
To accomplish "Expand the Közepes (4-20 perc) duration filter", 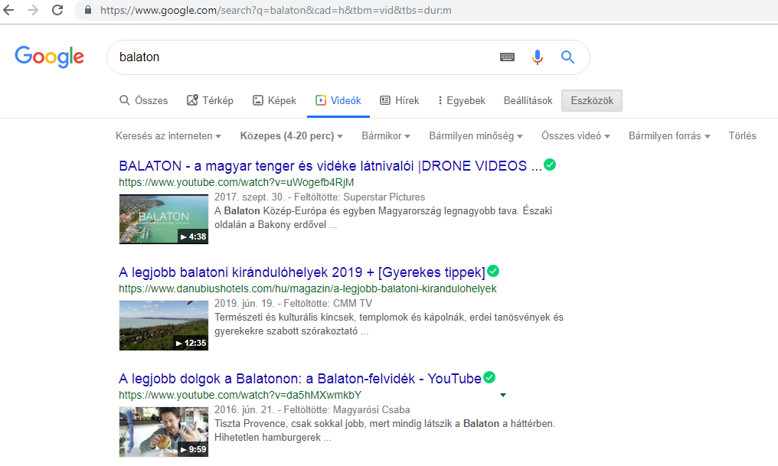I will coord(291,136).
